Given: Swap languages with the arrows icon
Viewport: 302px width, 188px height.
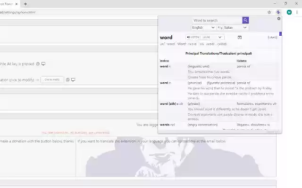Looking at the screenshot, I should 220,28.
